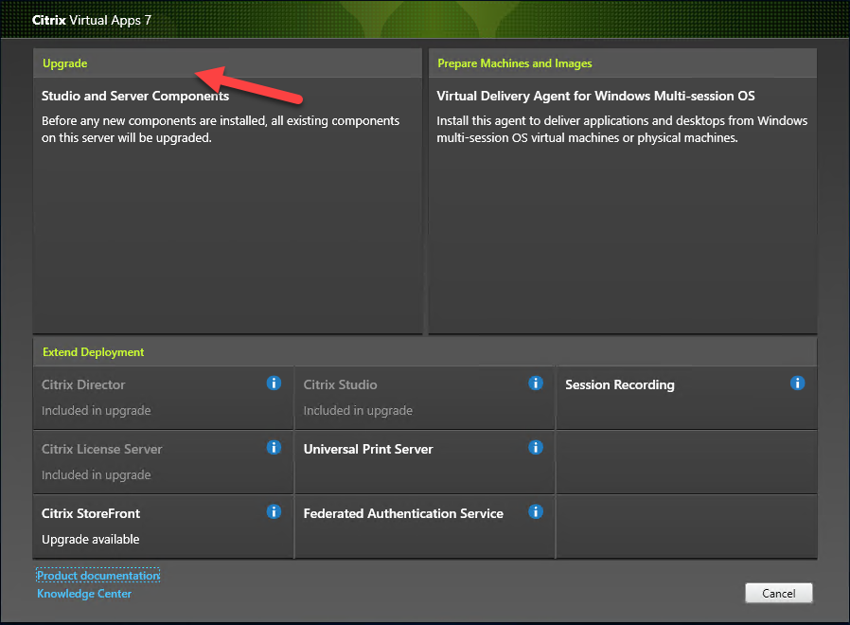Open the Knowledge Center link
This screenshot has height=625, width=850.
(x=84, y=594)
